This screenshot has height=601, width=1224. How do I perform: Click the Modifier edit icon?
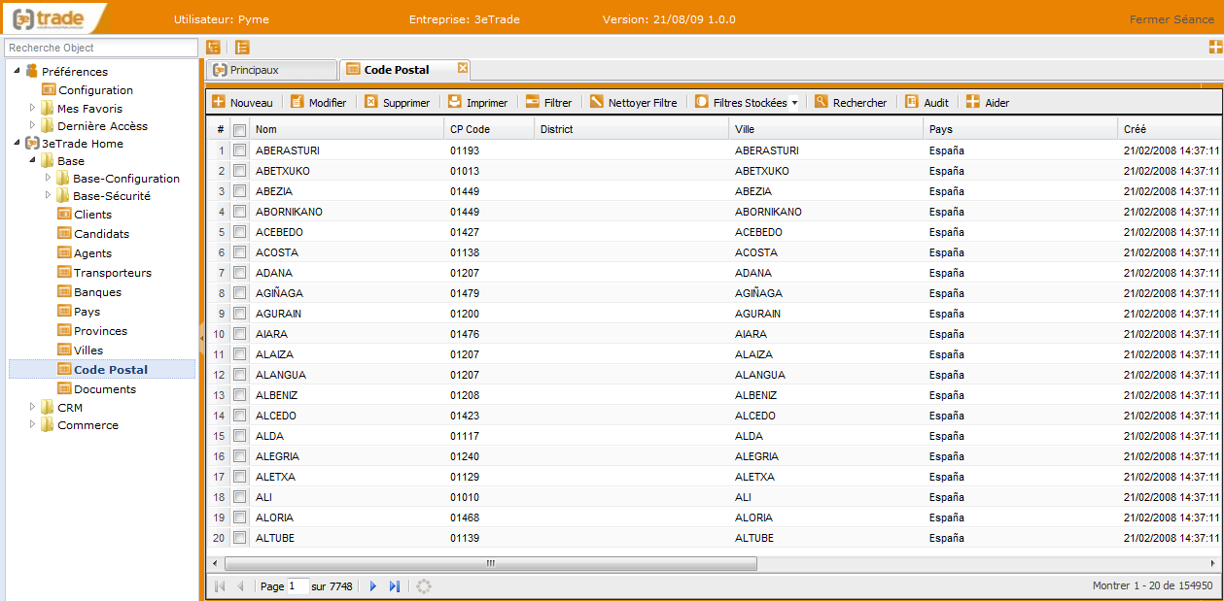tap(297, 102)
